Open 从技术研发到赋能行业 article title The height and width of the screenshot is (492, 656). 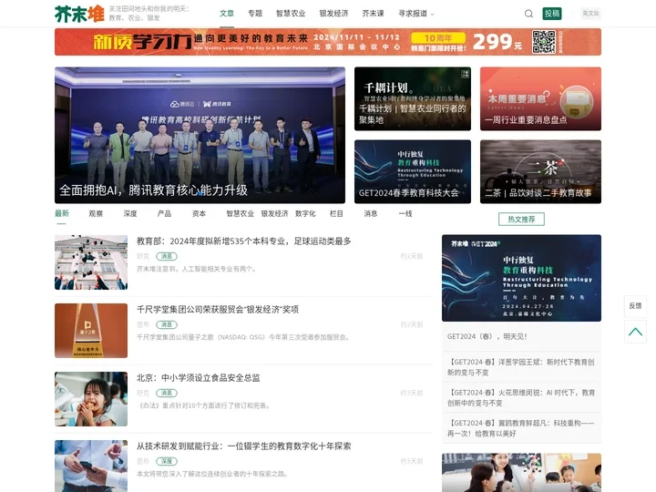[x=244, y=446]
